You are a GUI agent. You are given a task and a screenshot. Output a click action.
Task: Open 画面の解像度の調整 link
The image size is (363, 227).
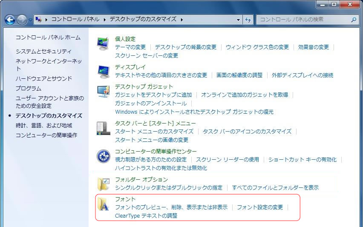[x=239, y=75]
